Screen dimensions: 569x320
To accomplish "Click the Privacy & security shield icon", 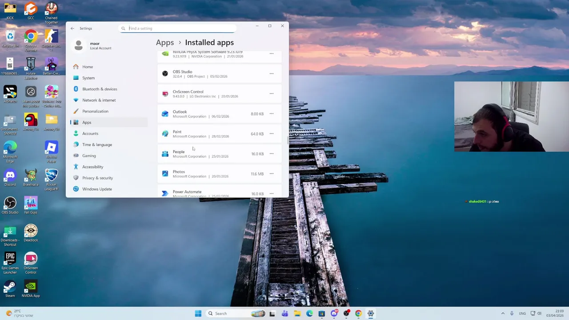I will [x=76, y=178].
